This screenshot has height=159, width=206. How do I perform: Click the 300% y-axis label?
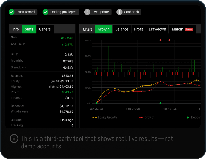point(88,56)
